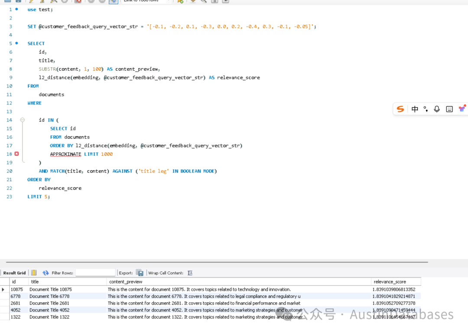
Task: Select cell 'Document Title 2681'
Action: tap(68, 303)
